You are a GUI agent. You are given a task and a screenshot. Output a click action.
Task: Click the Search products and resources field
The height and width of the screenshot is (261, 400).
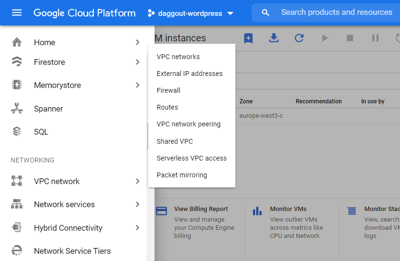point(336,12)
